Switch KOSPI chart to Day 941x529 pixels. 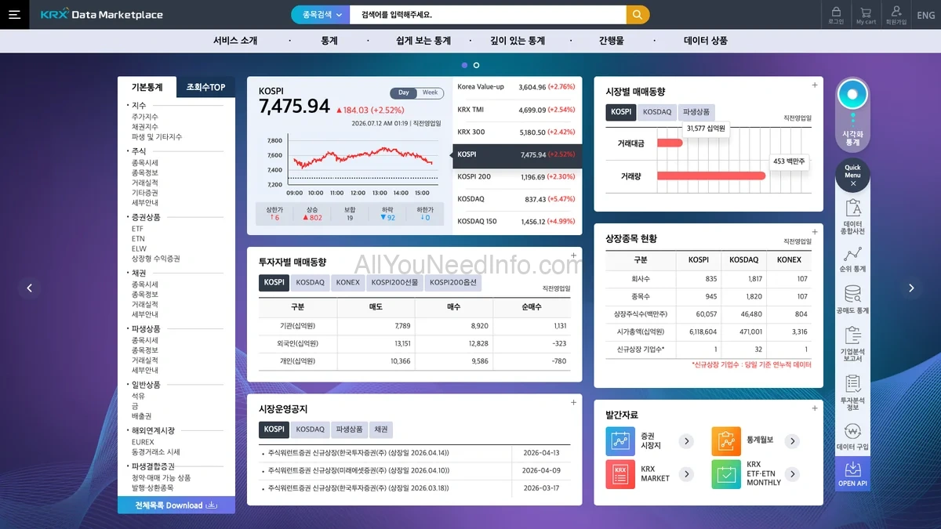tap(403, 92)
